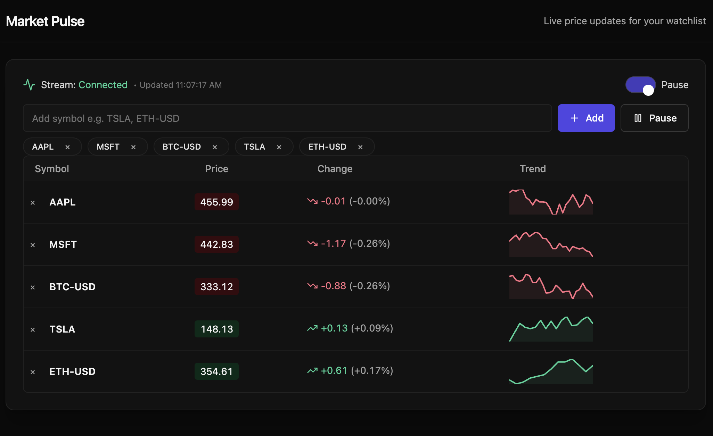This screenshot has width=713, height=436.
Task: Click the Symbol column header
Action: 52,169
